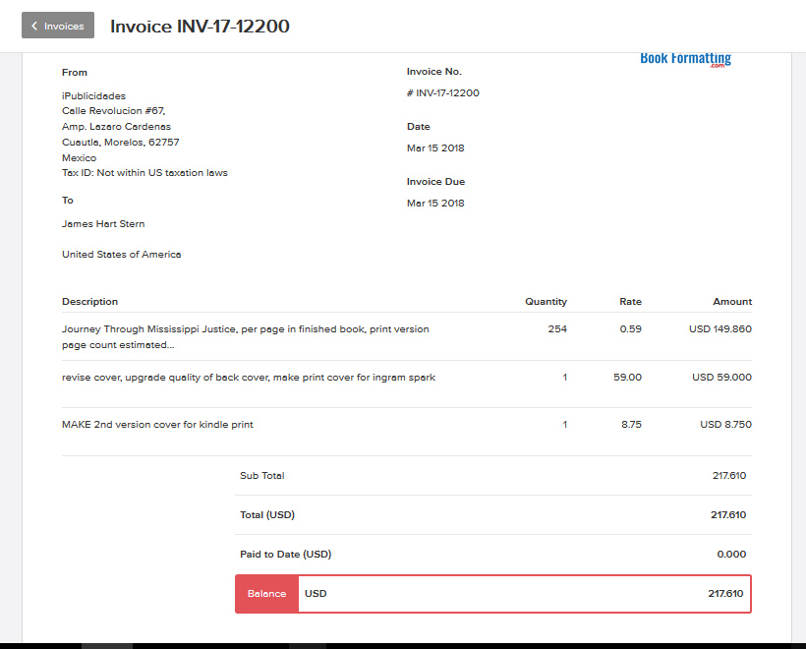The width and height of the screenshot is (806, 649).
Task: Click the USD 149.860 amount
Action: pos(720,329)
